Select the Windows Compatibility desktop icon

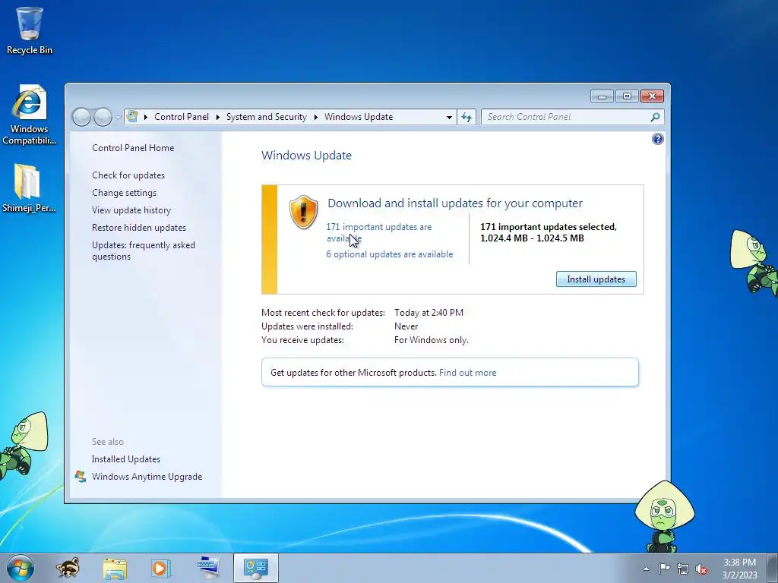pyautogui.click(x=30, y=115)
